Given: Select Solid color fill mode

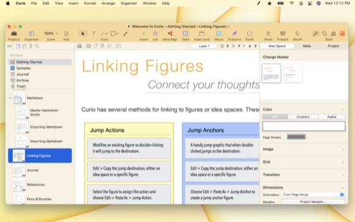Looking at the screenshot, I should coord(275,117).
